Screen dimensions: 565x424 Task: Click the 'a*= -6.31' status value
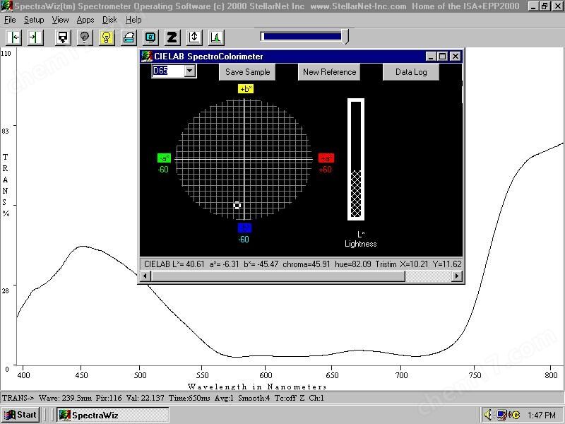224,264
